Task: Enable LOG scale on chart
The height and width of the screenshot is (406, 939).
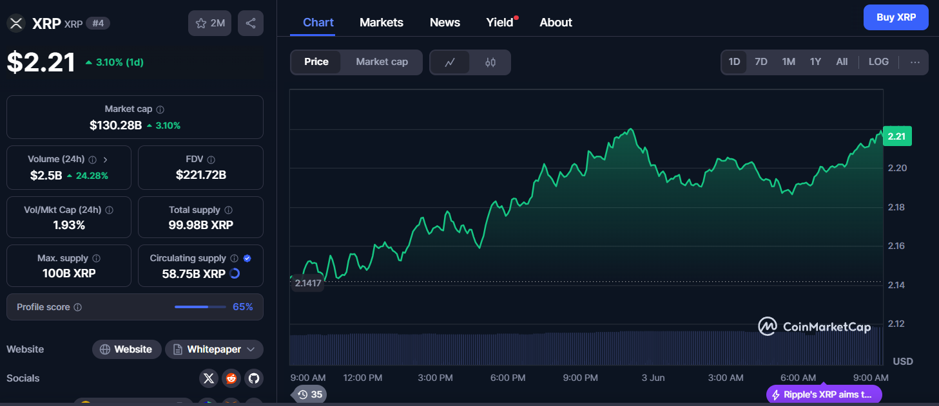Action: pyautogui.click(x=878, y=62)
